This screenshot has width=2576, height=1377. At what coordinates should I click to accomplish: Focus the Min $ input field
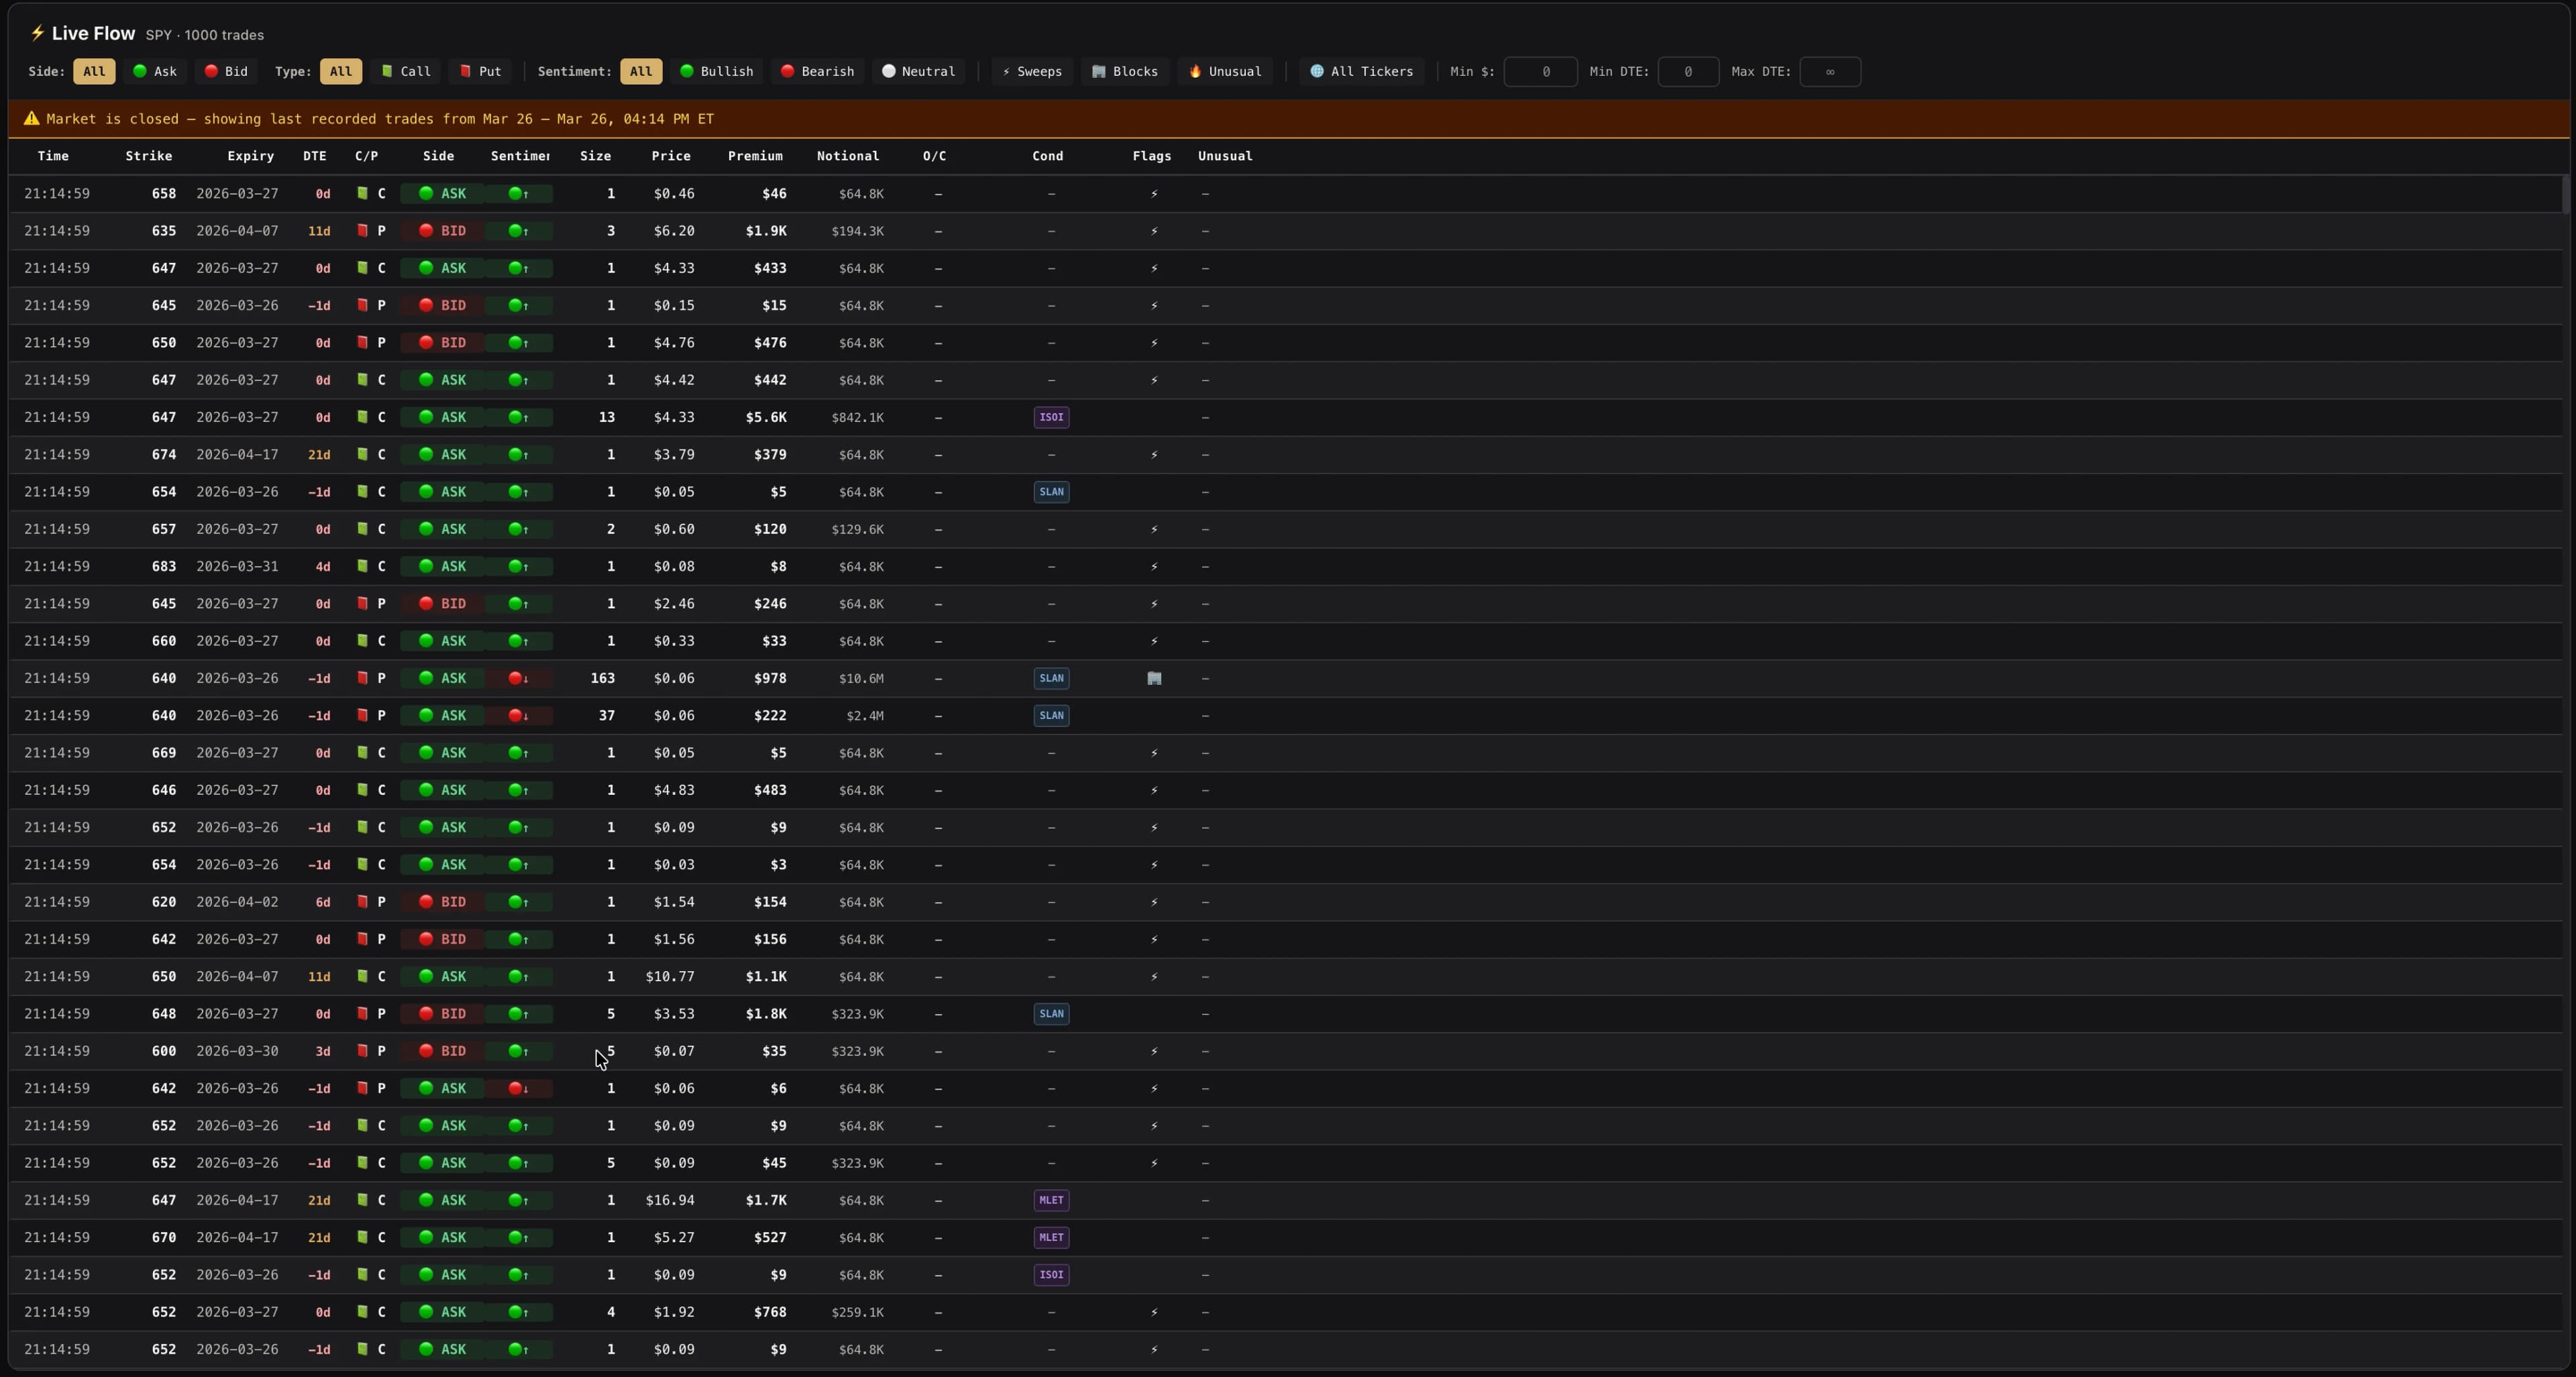pyautogui.click(x=1540, y=71)
